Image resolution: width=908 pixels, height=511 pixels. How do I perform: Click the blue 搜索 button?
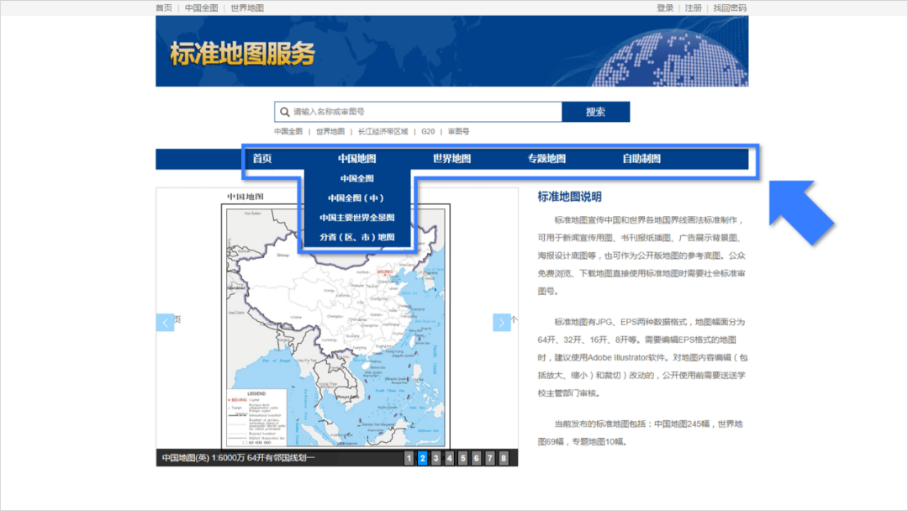pyautogui.click(x=595, y=112)
